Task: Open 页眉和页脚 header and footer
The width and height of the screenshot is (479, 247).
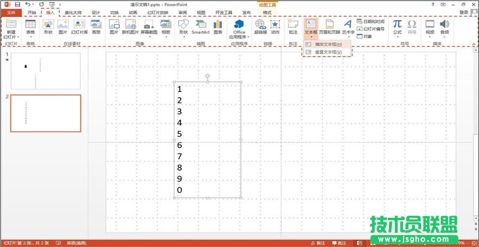Action: click(330, 26)
